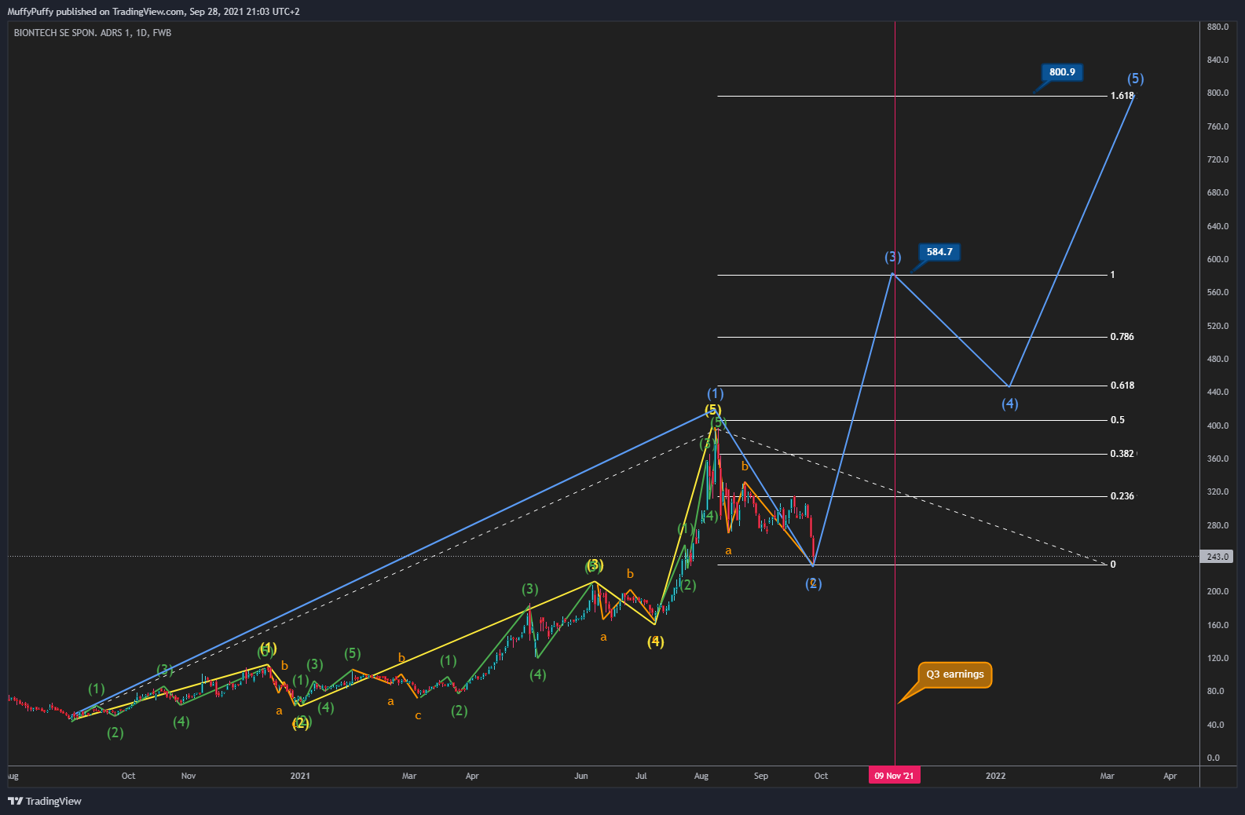
Task: Click the 2022 label on time axis
Action: coord(995,776)
